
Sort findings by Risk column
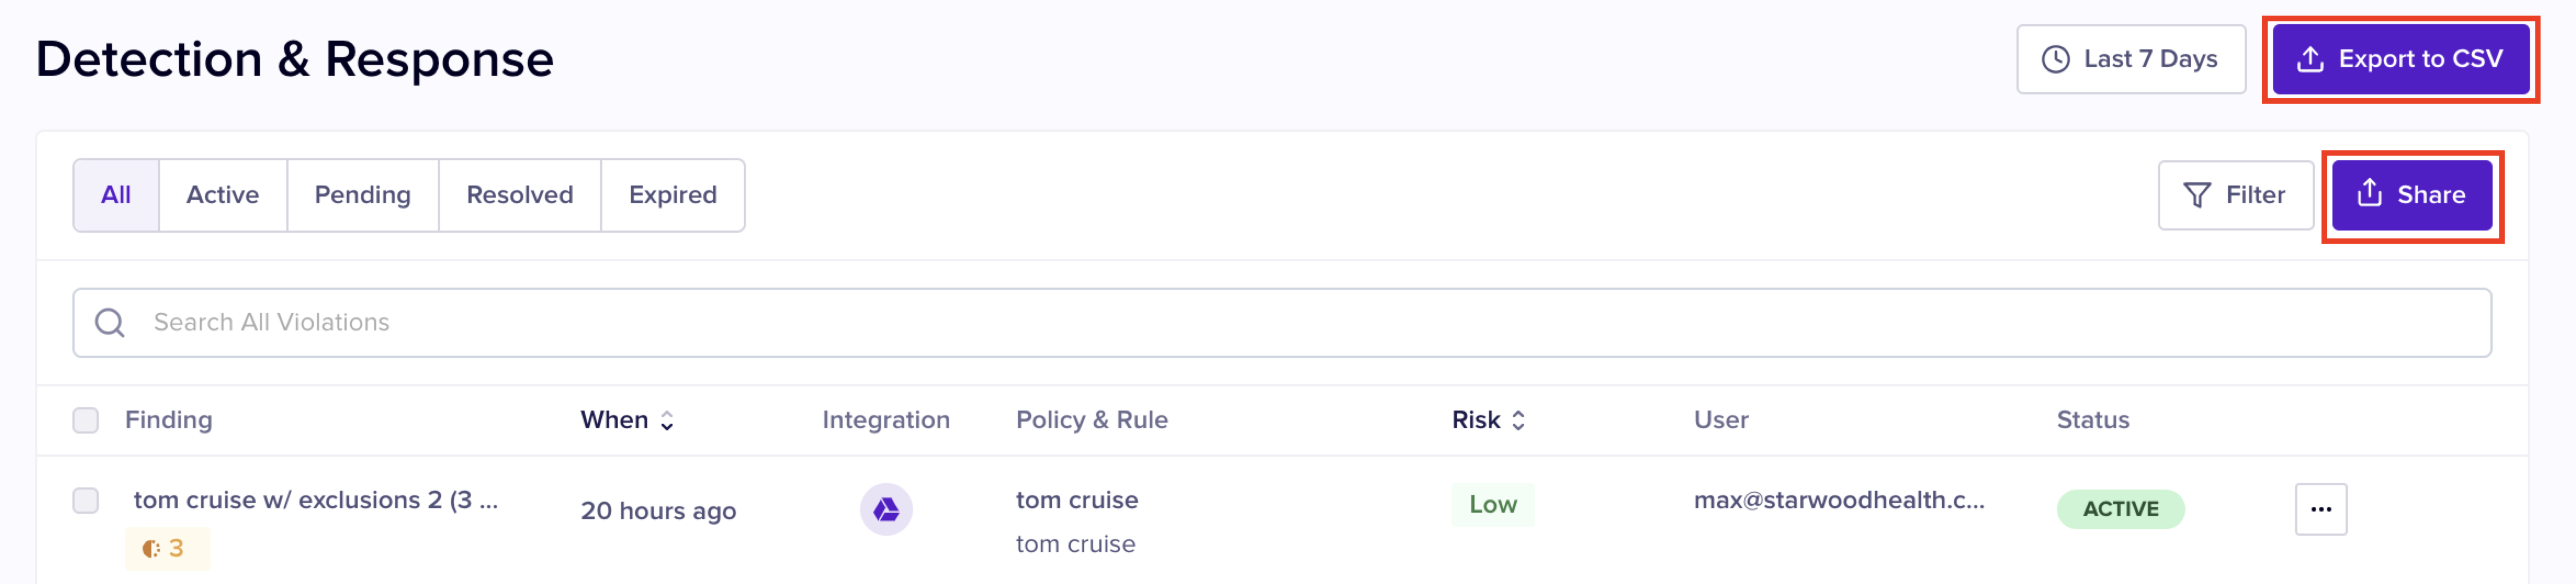(x=1488, y=420)
